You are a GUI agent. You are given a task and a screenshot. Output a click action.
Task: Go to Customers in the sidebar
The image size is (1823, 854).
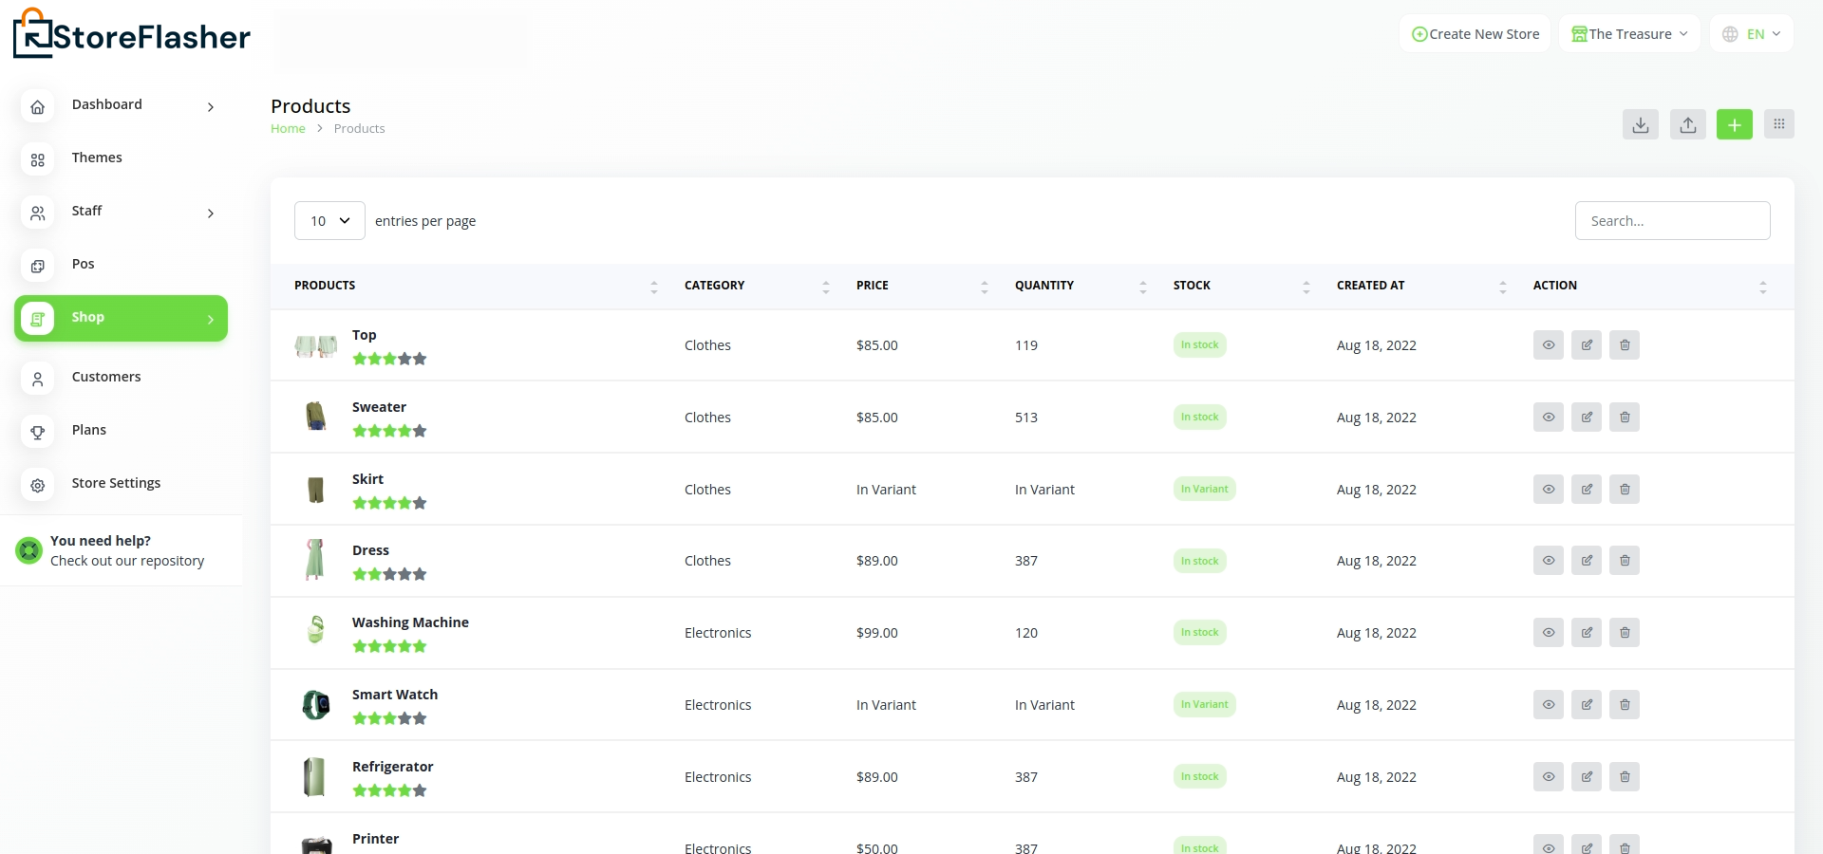(x=106, y=378)
